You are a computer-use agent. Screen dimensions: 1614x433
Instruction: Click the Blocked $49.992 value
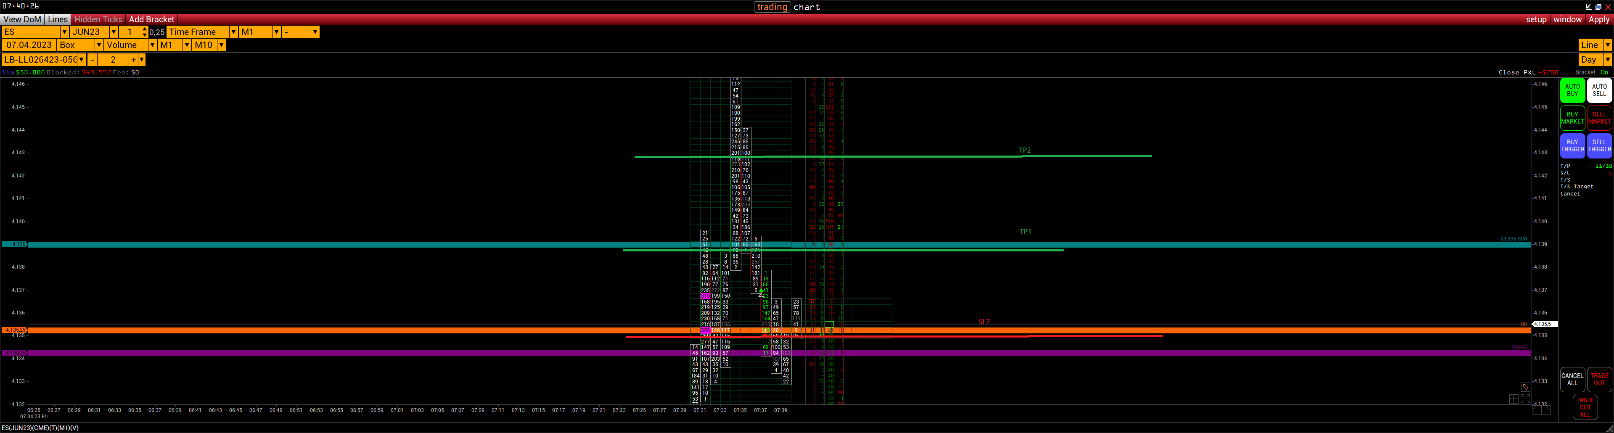coord(96,73)
